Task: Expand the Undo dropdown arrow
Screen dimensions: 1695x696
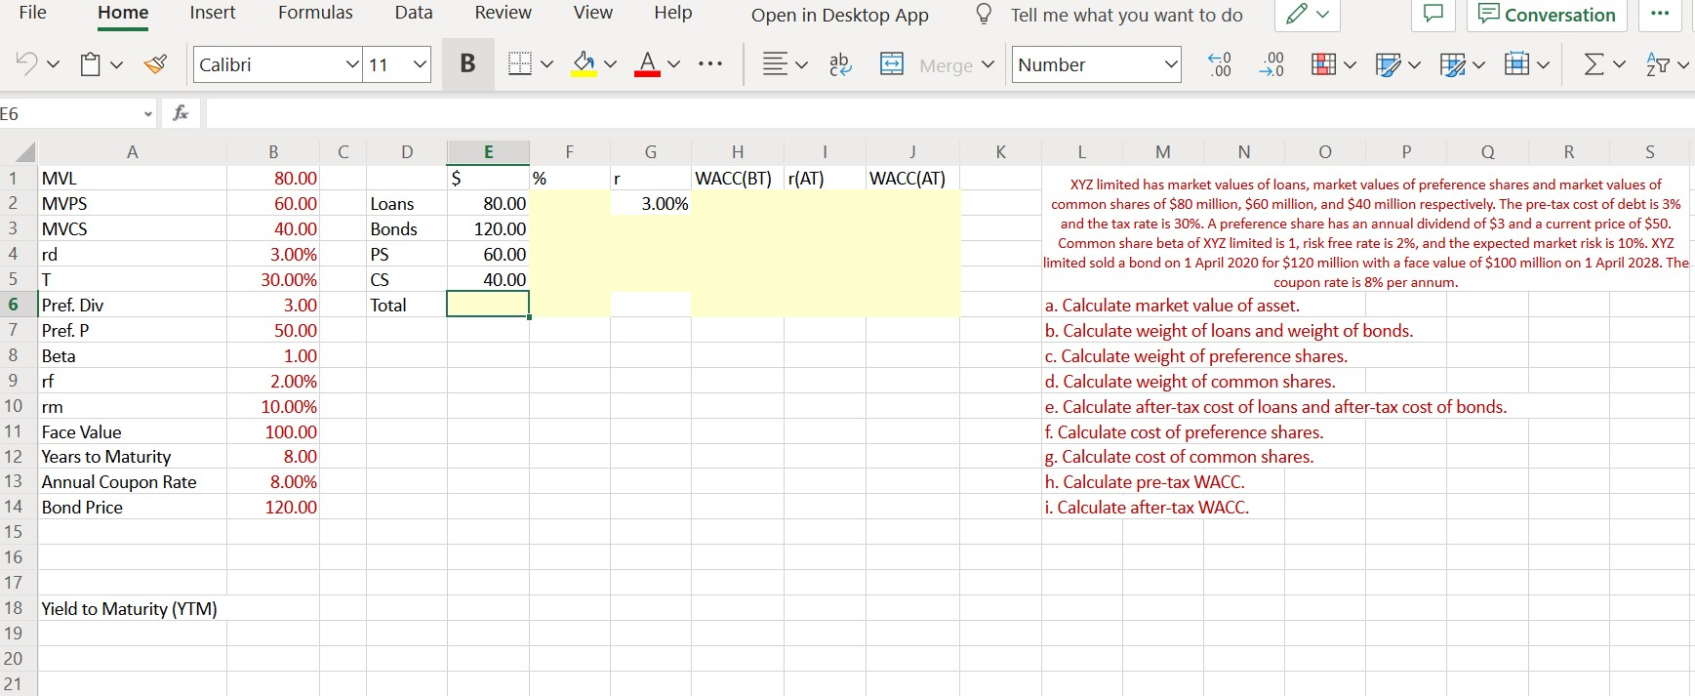Action: click(x=53, y=64)
